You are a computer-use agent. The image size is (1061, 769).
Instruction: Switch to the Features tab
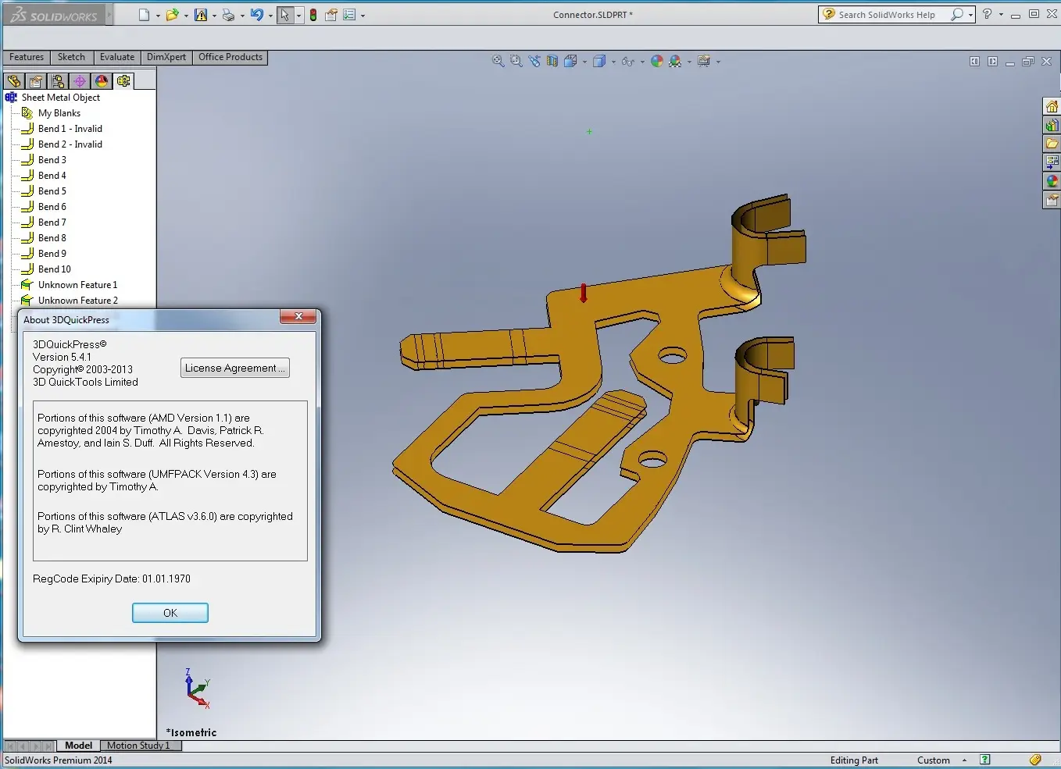27,57
